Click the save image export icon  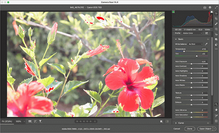[205, 7]
